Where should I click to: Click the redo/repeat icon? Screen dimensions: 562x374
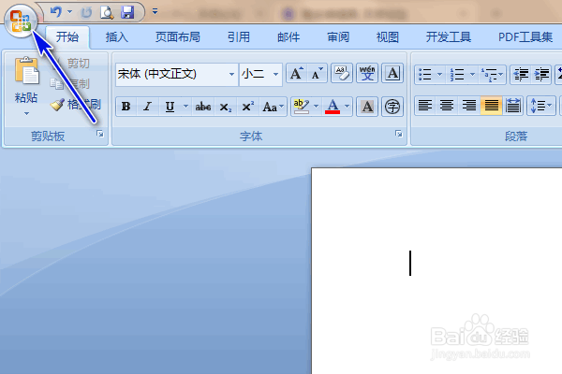tap(86, 12)
